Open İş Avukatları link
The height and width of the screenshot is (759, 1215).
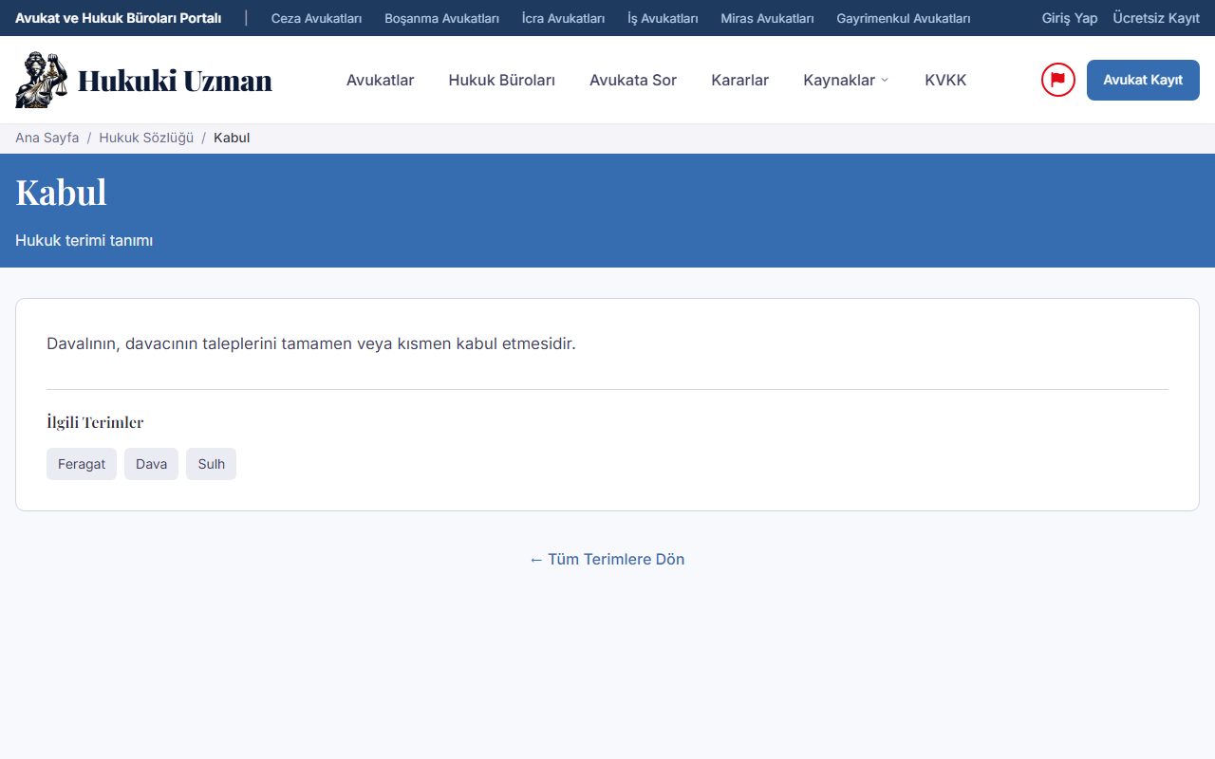(x=664, y=18)
